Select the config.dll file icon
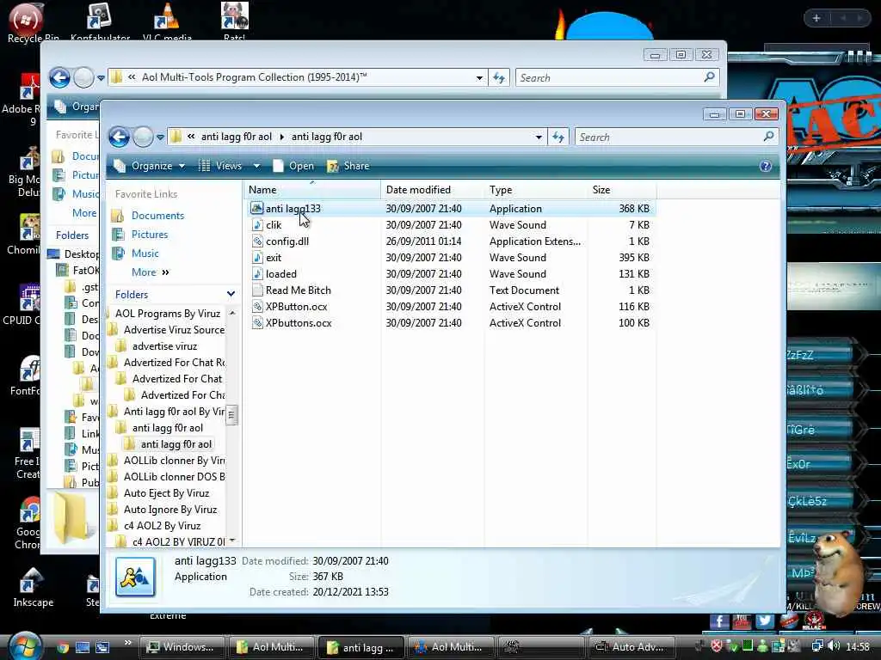This screenshot has height=660, width=881. click(256, 241)
